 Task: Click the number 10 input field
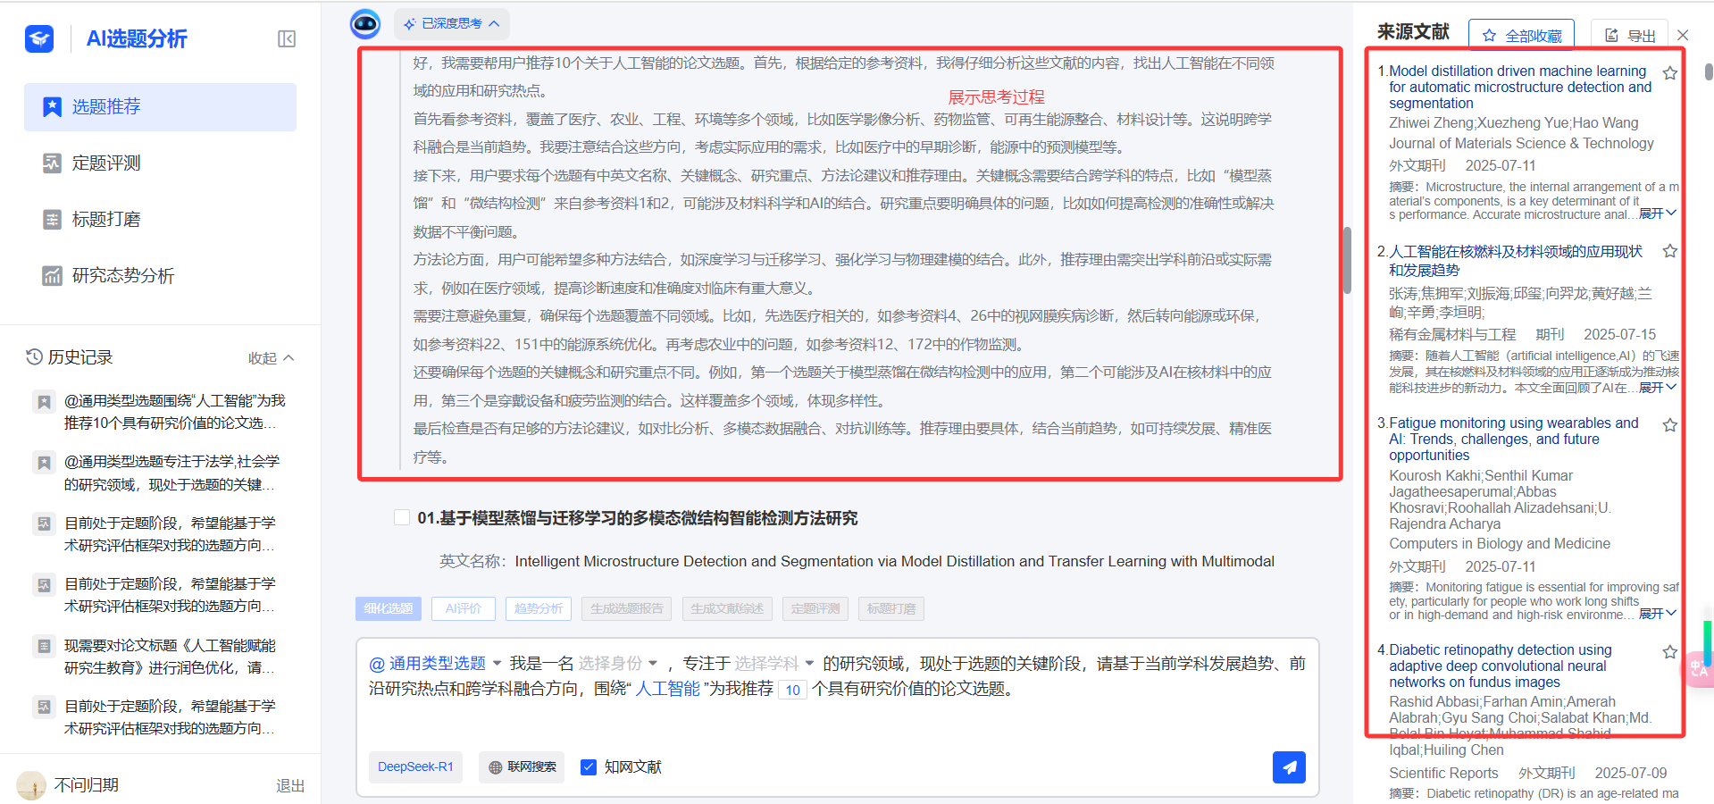[x=792, y=690]
